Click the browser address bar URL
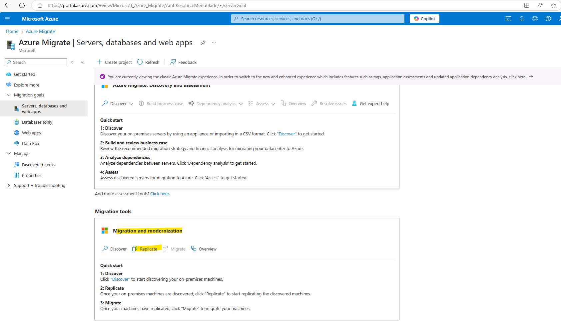 [147, 5]
